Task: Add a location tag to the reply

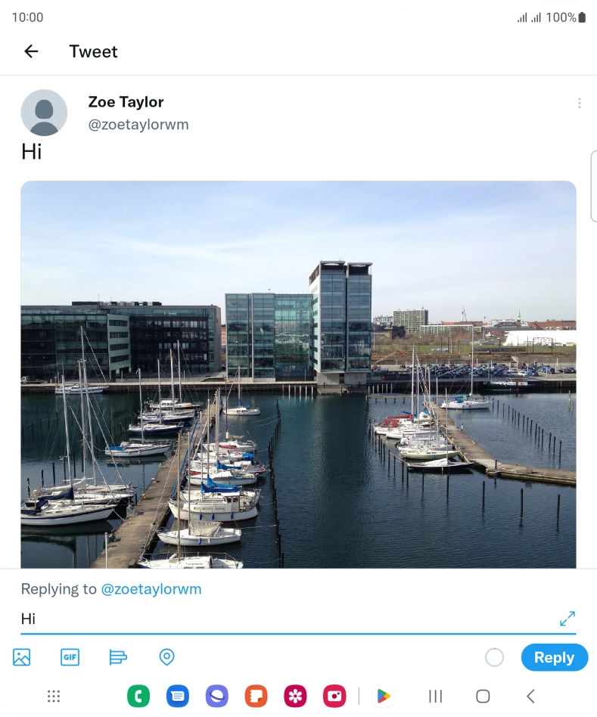Action: tap(167, 657)
